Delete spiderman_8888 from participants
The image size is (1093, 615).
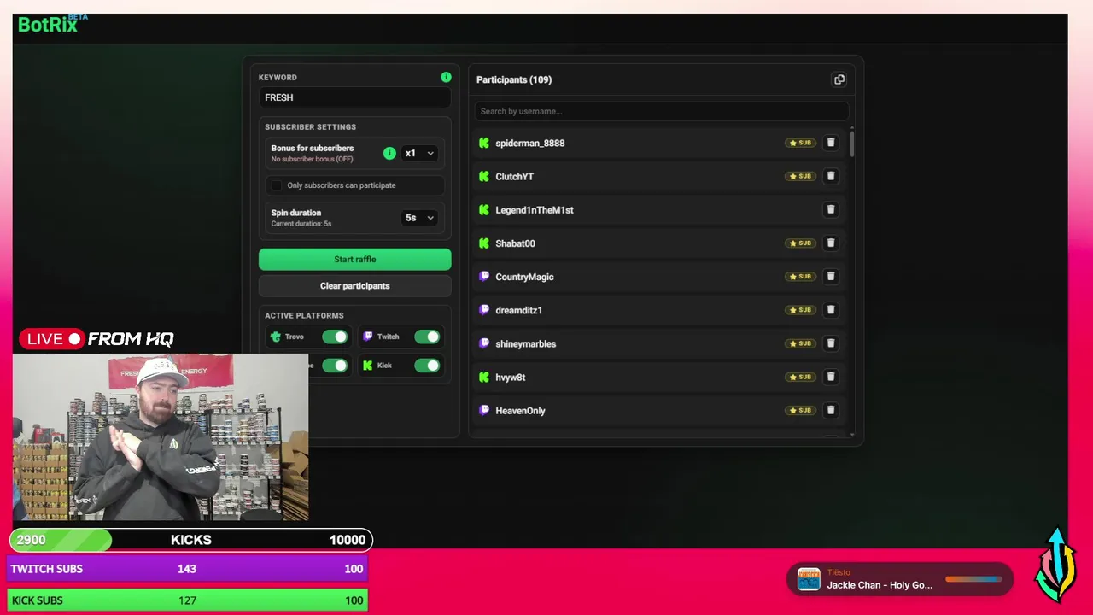point(830,143)
